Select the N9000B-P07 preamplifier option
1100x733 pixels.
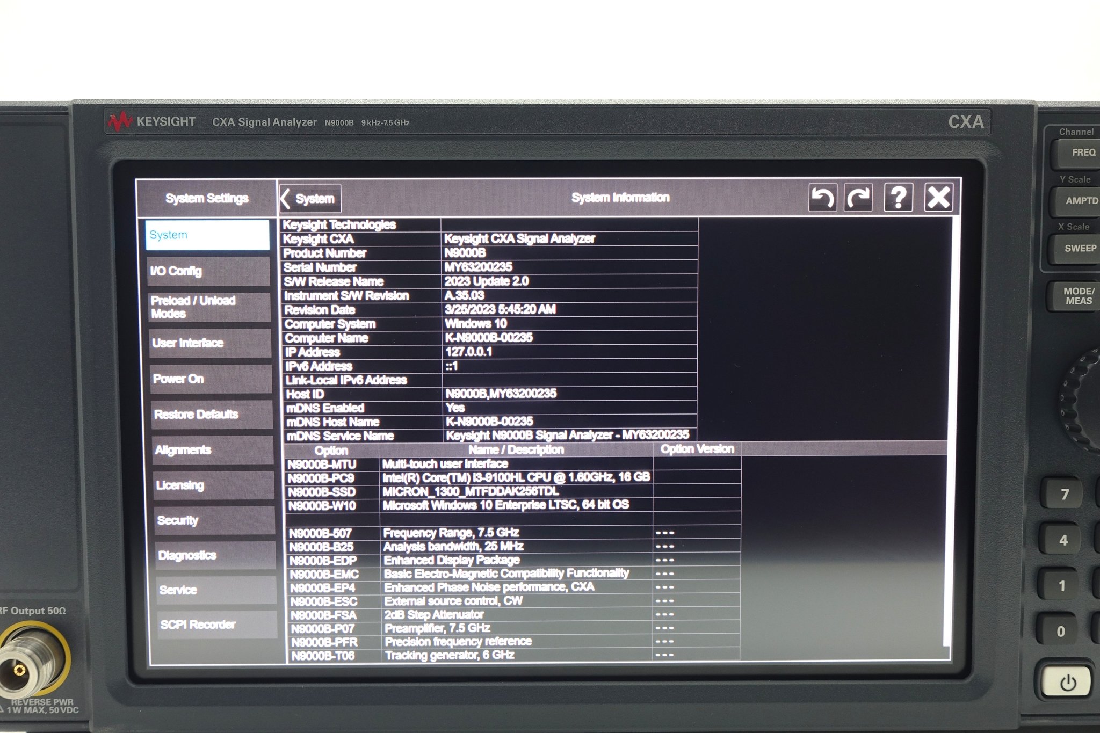tap(515, 628)
